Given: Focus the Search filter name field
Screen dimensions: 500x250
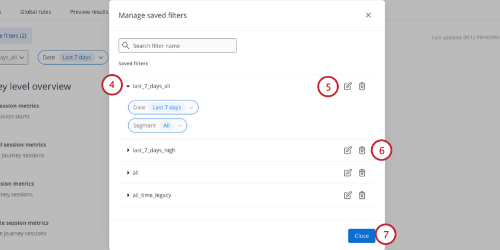Looking at the screenshot, I should pyautogui.click(x=178, y=46).
